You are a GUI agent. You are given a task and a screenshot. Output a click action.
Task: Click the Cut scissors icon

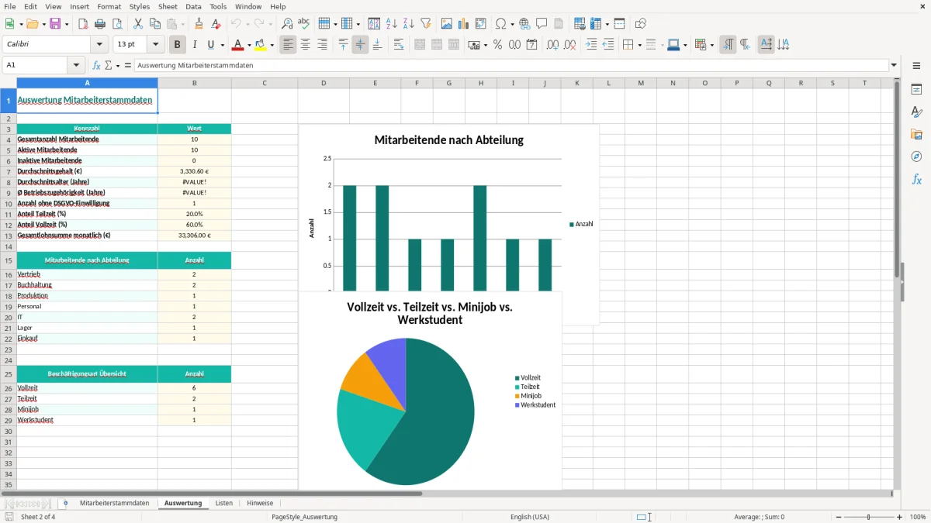138,24
